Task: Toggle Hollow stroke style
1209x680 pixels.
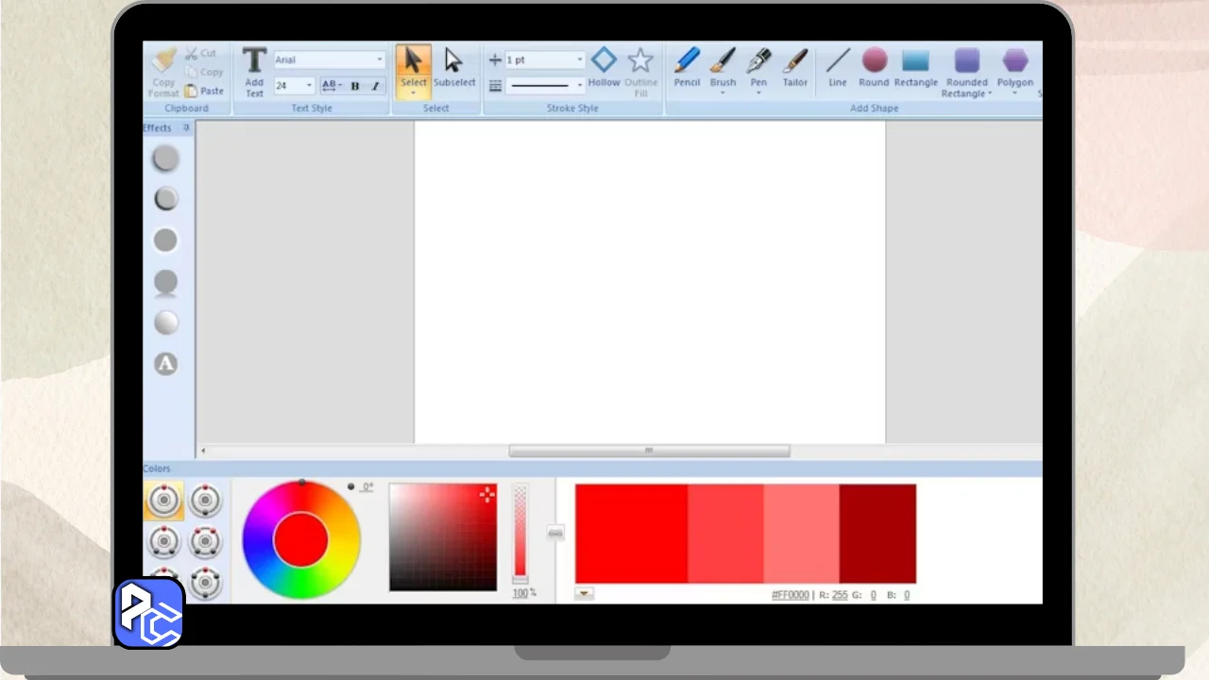Action: (604, 66)
